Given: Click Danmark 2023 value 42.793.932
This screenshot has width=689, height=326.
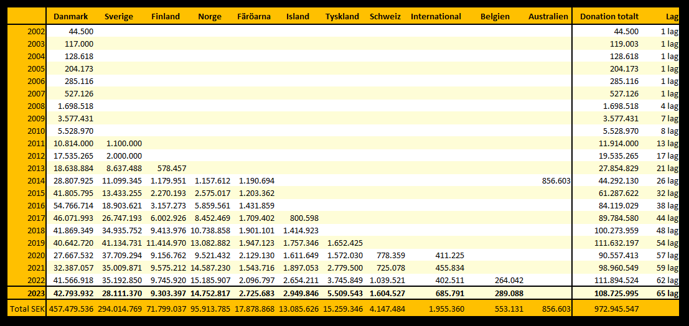Looking at the screenshot, I should coord(73,292).
